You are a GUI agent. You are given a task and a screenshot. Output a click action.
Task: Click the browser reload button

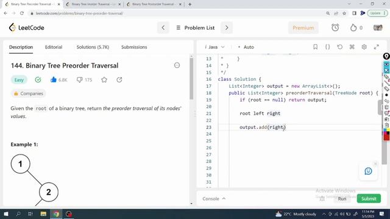tap(22, 13)
